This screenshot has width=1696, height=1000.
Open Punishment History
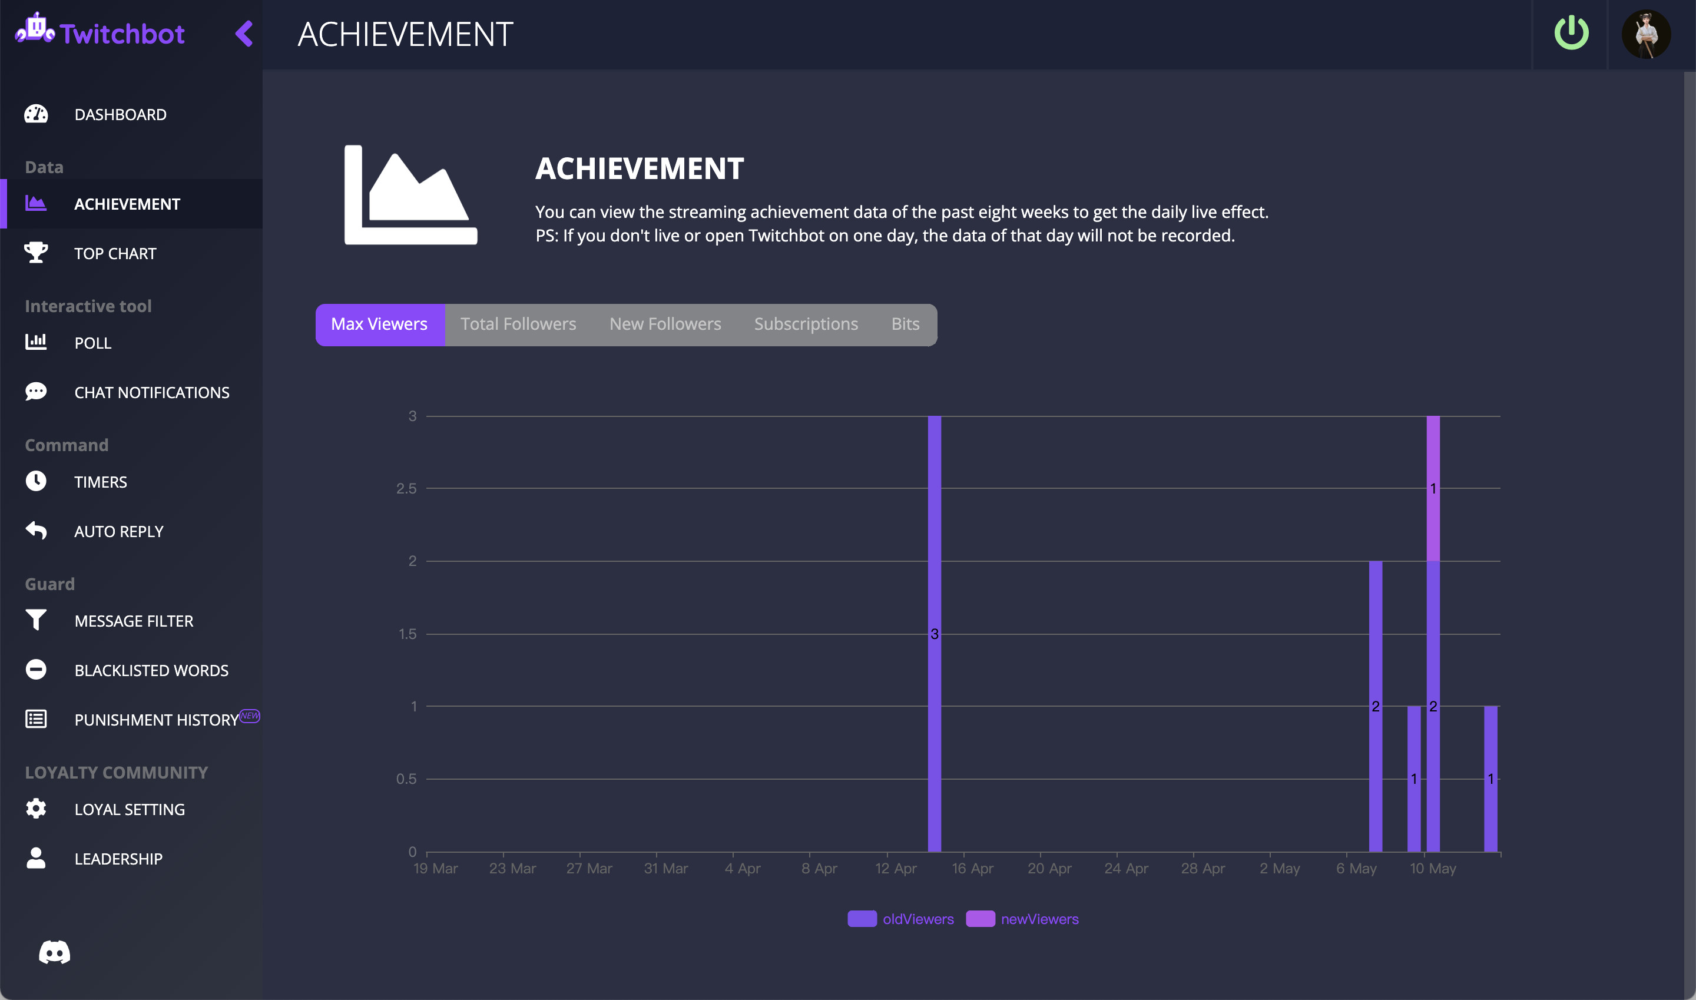(155, 719)
